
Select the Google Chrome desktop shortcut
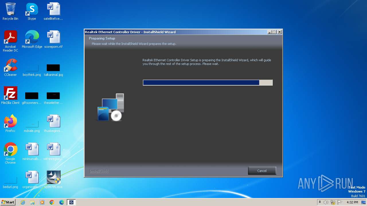click(10, 153)
